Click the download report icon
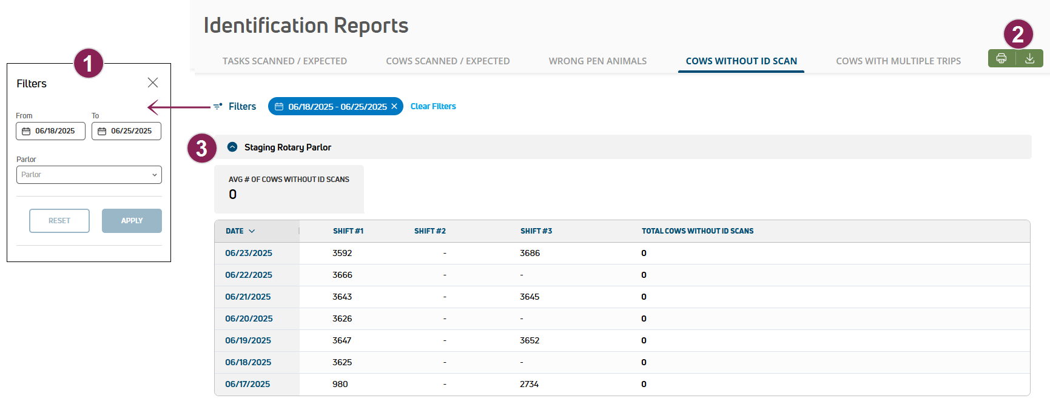The image size is (1050, 418). [x=1029, y=58]
